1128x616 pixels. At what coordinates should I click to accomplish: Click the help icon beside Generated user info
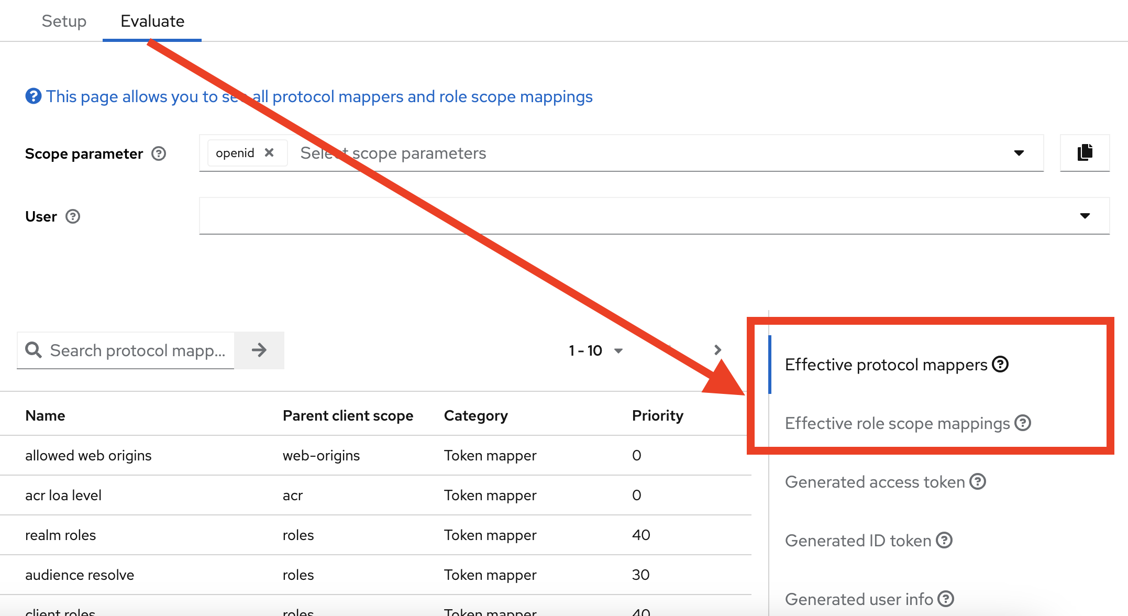tap(946, 599)
